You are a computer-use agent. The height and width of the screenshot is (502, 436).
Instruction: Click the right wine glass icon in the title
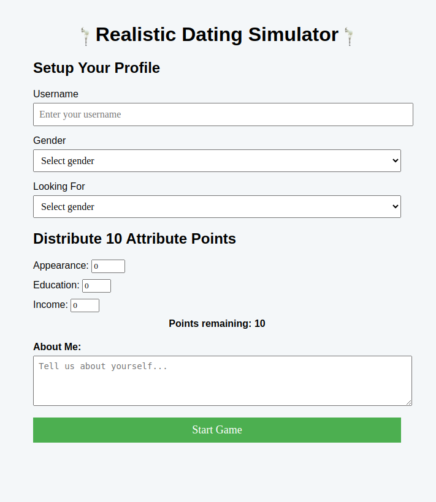pyautogui.click(x=348, y=35)
